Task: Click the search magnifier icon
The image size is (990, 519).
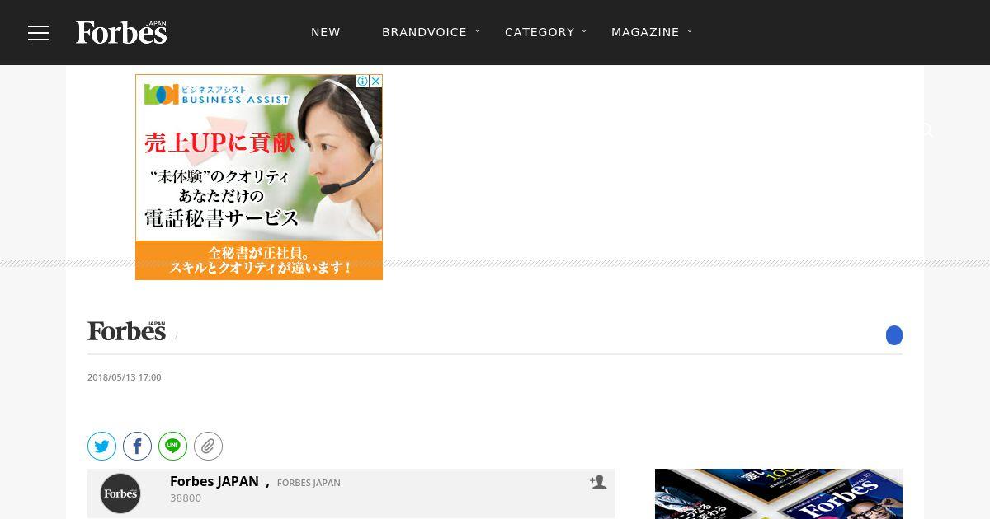Action: [926, 130]
